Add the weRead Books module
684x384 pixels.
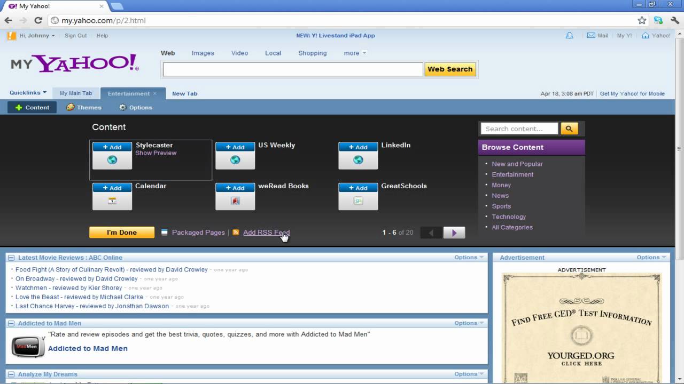click(x=235, y=188)
